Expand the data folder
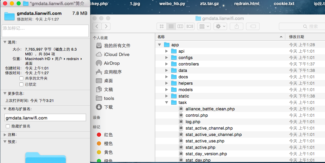 166,70
